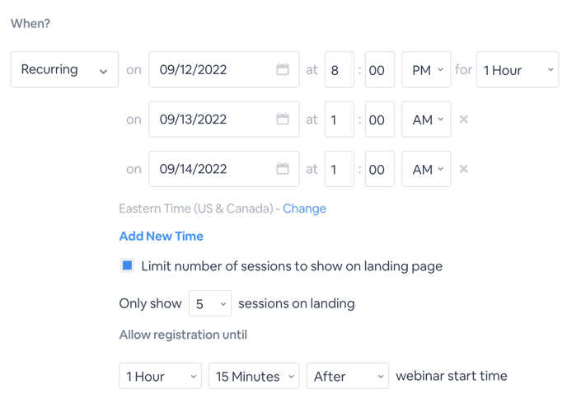Image resolution: width=567 pixels, height=408 pixels.
Task: Click minutes field of 09/14/2022 session
Action: [x=380, y=169]
